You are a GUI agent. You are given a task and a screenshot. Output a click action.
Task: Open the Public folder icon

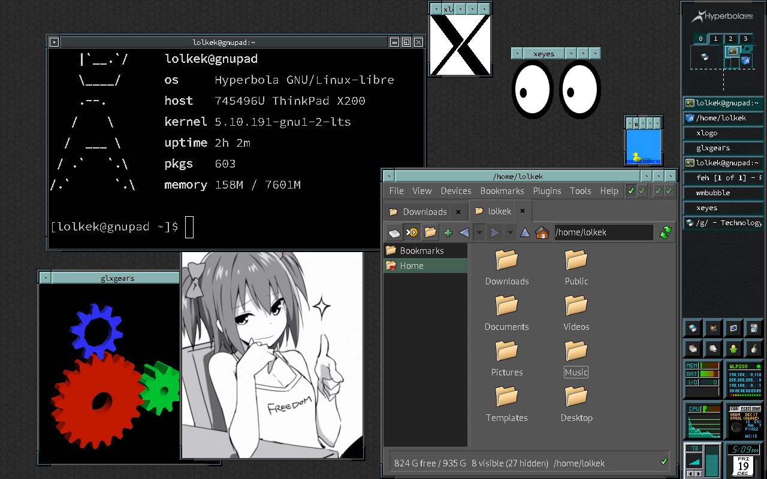pyautogui.click(x=576, y=260)
